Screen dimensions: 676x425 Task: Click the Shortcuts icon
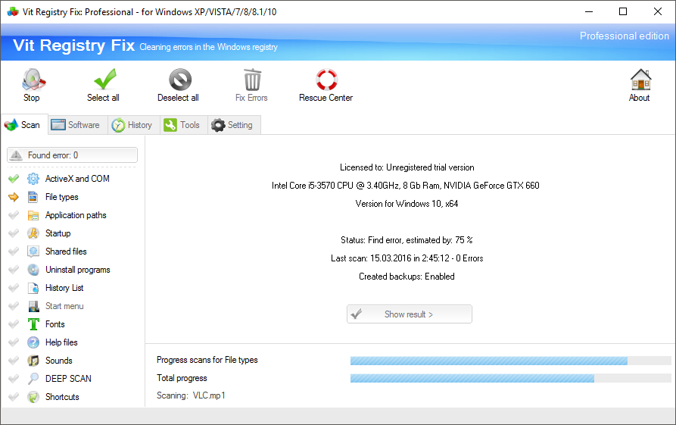[33, 396]
